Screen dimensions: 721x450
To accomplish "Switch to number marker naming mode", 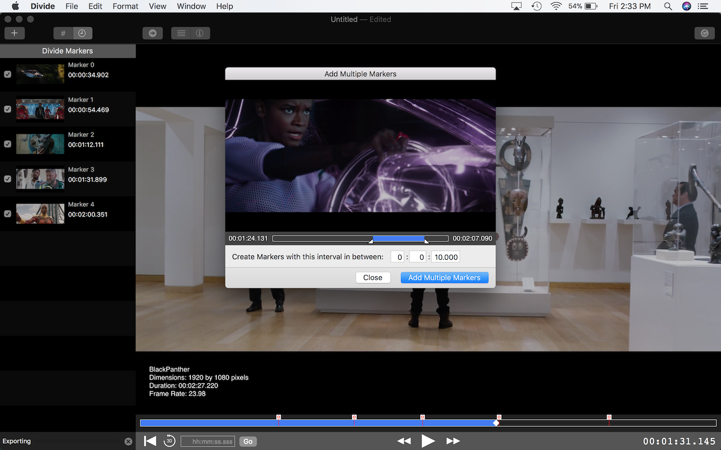I will (x=63, y=33).
